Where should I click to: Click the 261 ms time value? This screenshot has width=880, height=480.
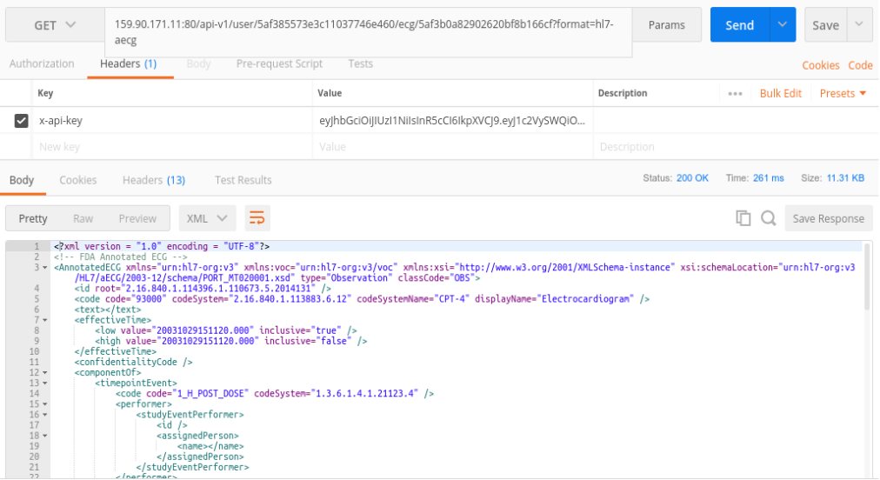[769, 178]
